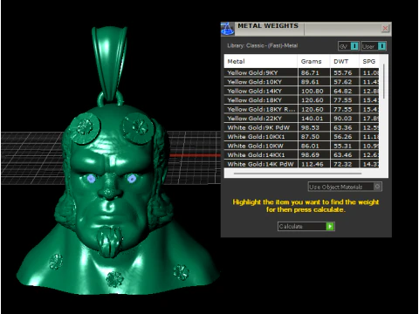This screenshot has width=419, height=314.
Task: Select the White Gold:14K PdW row
Action: (x=301, y=164)
